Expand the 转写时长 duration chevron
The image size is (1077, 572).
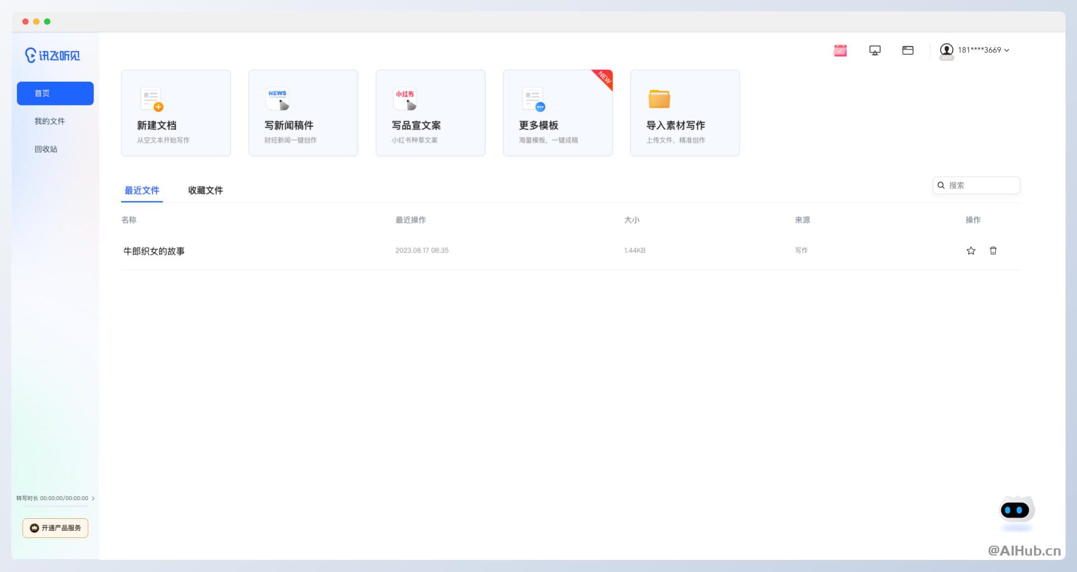93,498
